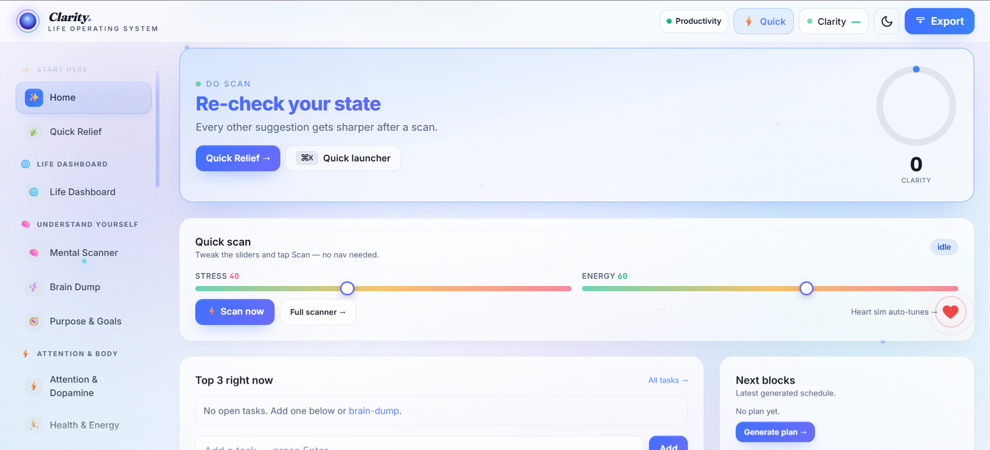The height and width of the screenshot is (450, 990).
Task: Select Purpose & Goals in sidebar
Action: (84, 321)
